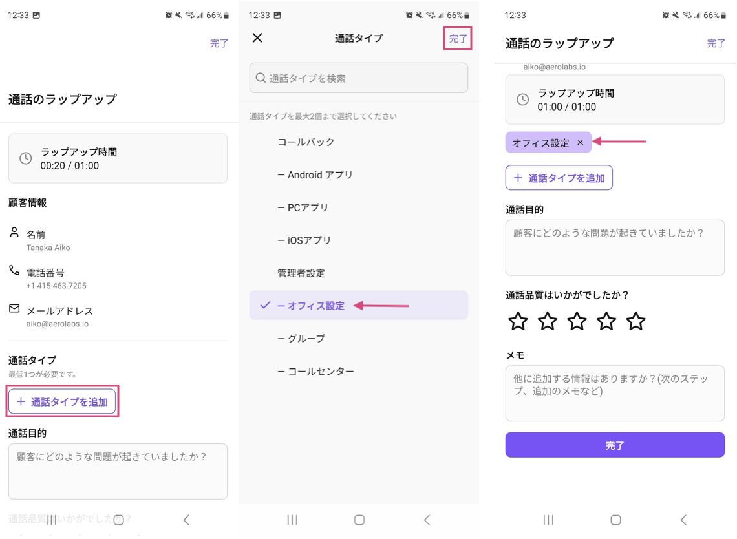This screenshot has height=539, width=737.
Task: Rate call quality with the first star
Action: 518,321
